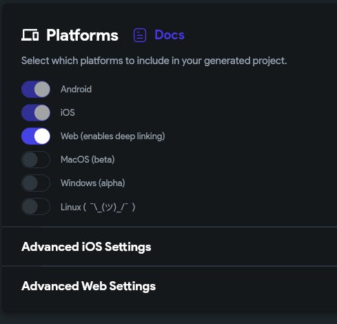
Task: Click the Platforms heading
Action: tap(82, 35)
